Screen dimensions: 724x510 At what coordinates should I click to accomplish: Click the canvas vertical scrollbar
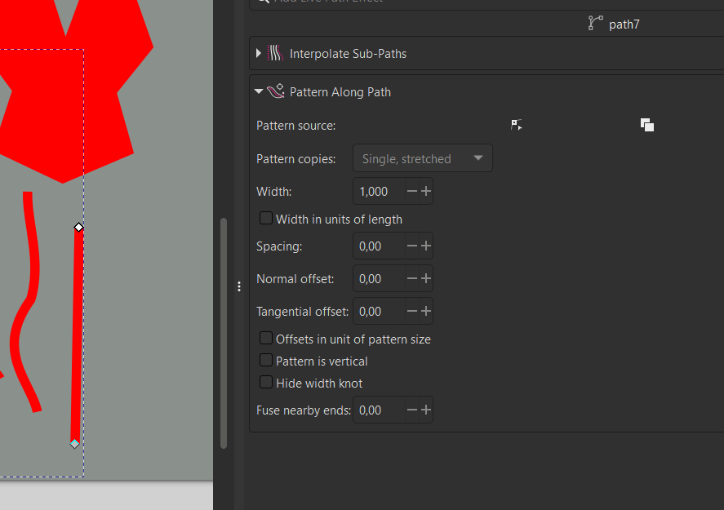[224, 333]
